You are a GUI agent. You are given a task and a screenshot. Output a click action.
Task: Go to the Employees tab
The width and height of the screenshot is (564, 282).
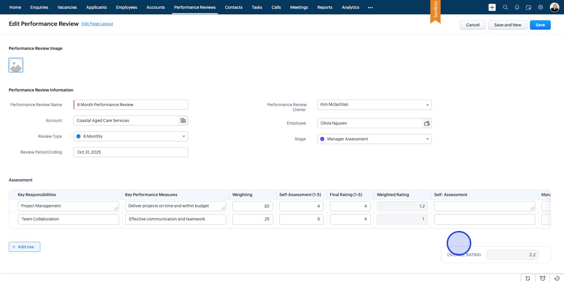pyautogui.click(x=127, y=7)
